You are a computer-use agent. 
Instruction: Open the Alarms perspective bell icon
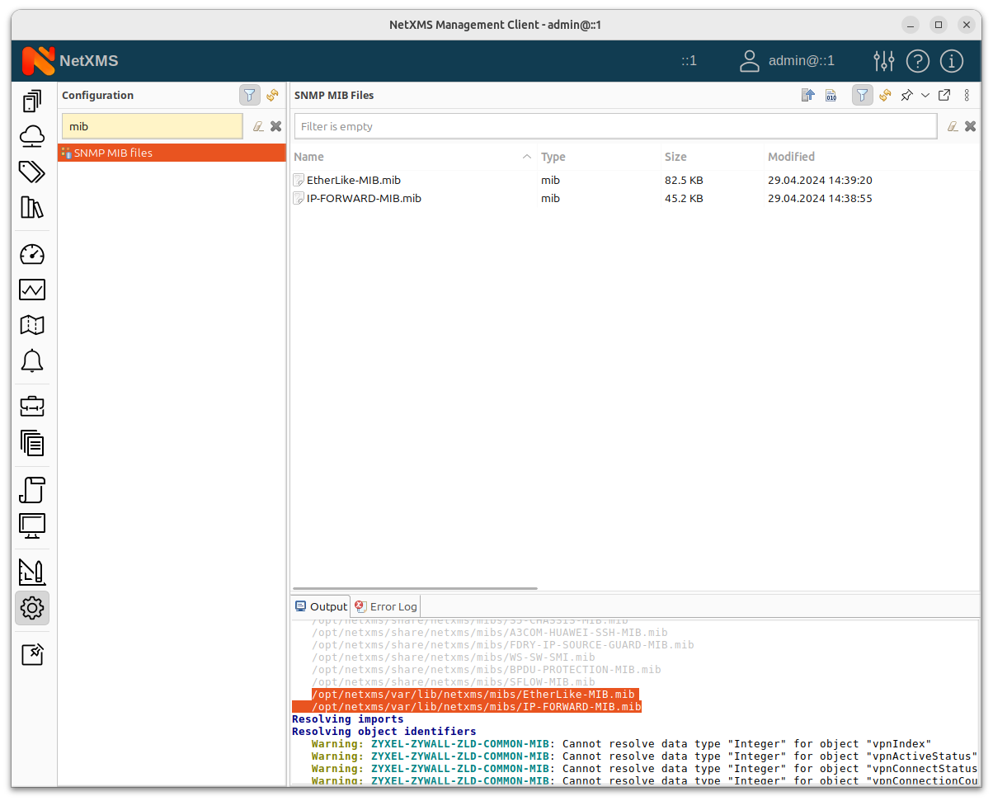tap(31, 360)
